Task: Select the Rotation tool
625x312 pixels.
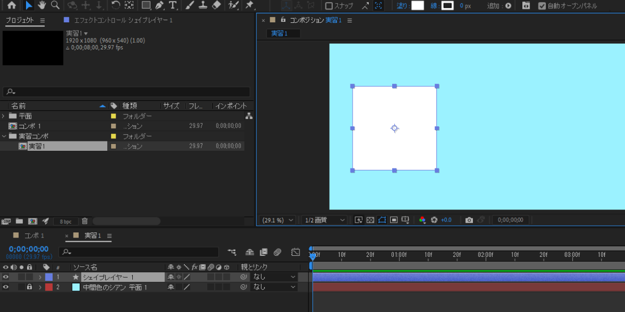Action: (x=116, y=6)
